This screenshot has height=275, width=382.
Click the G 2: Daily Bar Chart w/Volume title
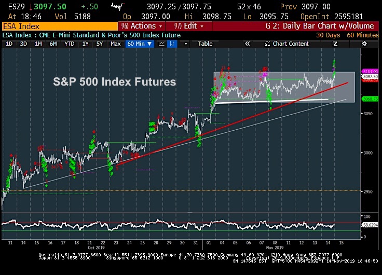(x=319, y=26)
